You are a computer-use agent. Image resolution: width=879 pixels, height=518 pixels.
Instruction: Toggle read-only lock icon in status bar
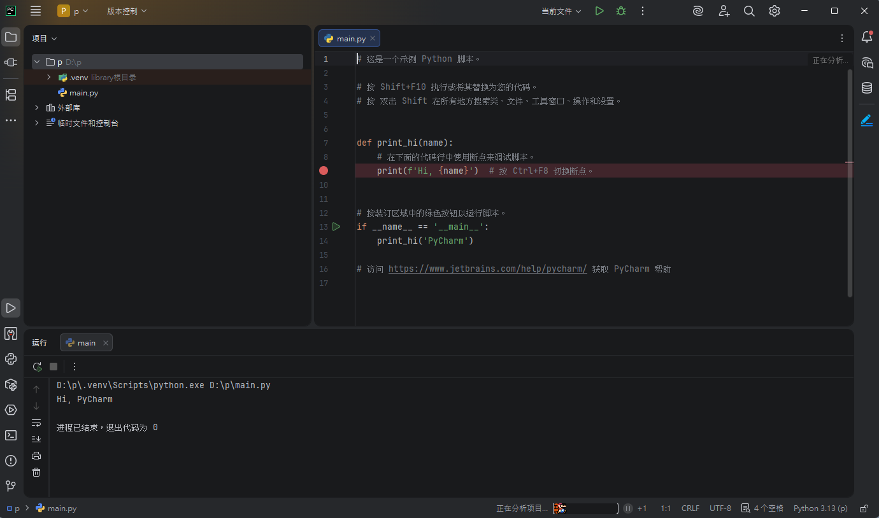(864, 508)
